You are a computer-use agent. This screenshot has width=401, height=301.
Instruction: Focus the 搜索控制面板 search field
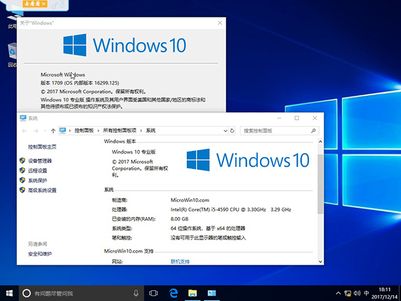pyautogui.click(x=279, y=131)
